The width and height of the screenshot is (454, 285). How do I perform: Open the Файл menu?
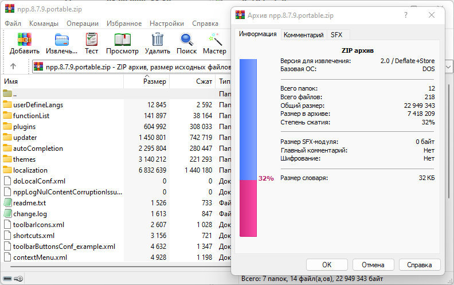13,24
